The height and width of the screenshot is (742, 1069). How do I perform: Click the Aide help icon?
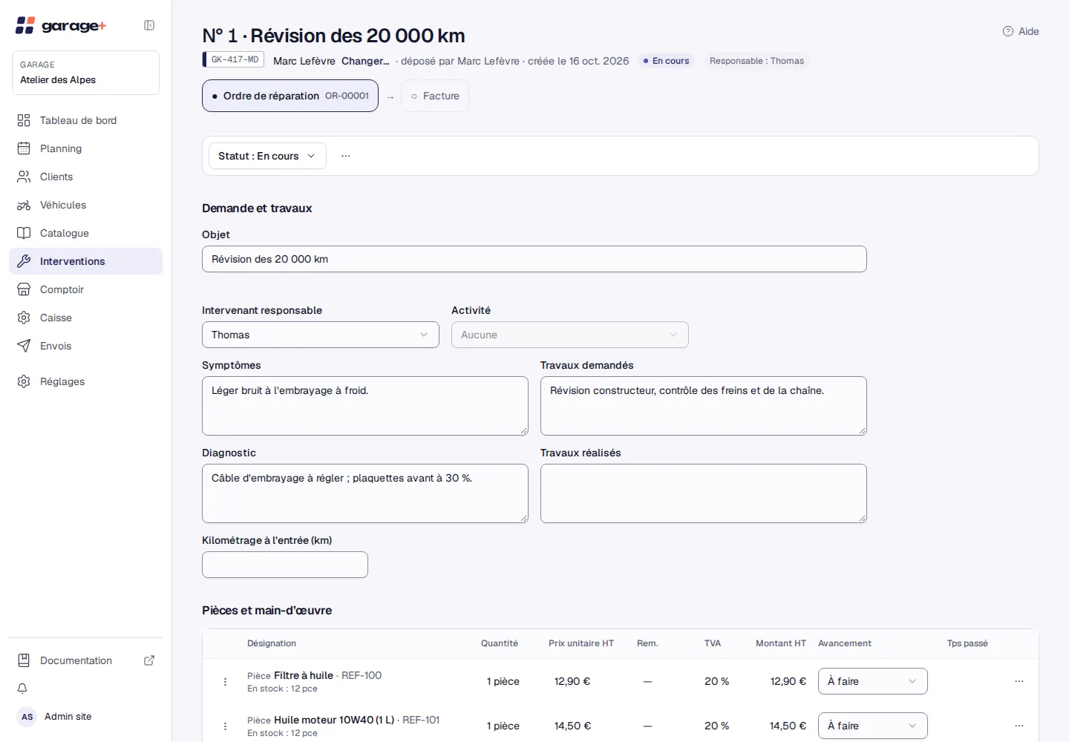[1008, 31]
